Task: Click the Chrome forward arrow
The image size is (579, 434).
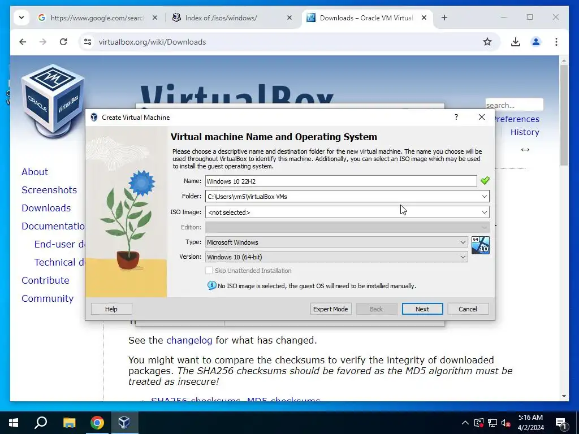Action: pyautogui.click(x=43, y=42)
